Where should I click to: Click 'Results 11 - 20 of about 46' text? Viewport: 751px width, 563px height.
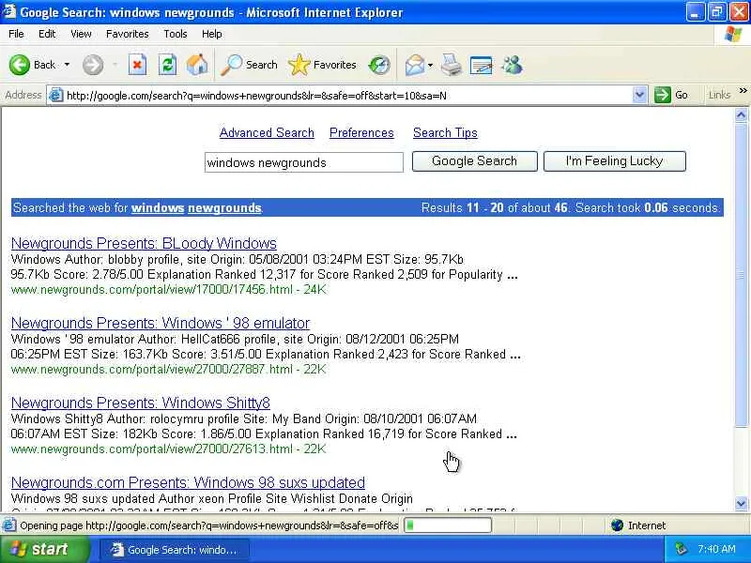pos(495,207)
